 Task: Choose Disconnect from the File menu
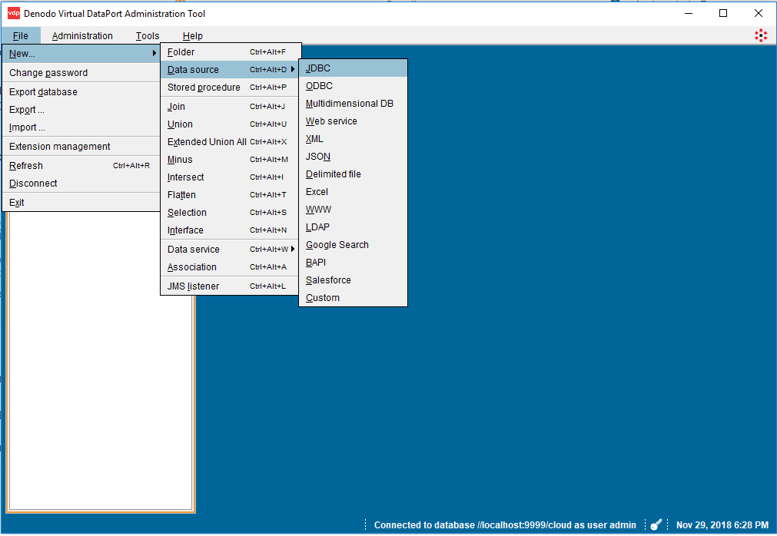[x=81, y=183]
